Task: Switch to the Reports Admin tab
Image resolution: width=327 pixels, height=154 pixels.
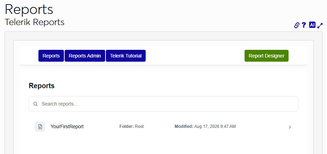Action: point(85,56)
